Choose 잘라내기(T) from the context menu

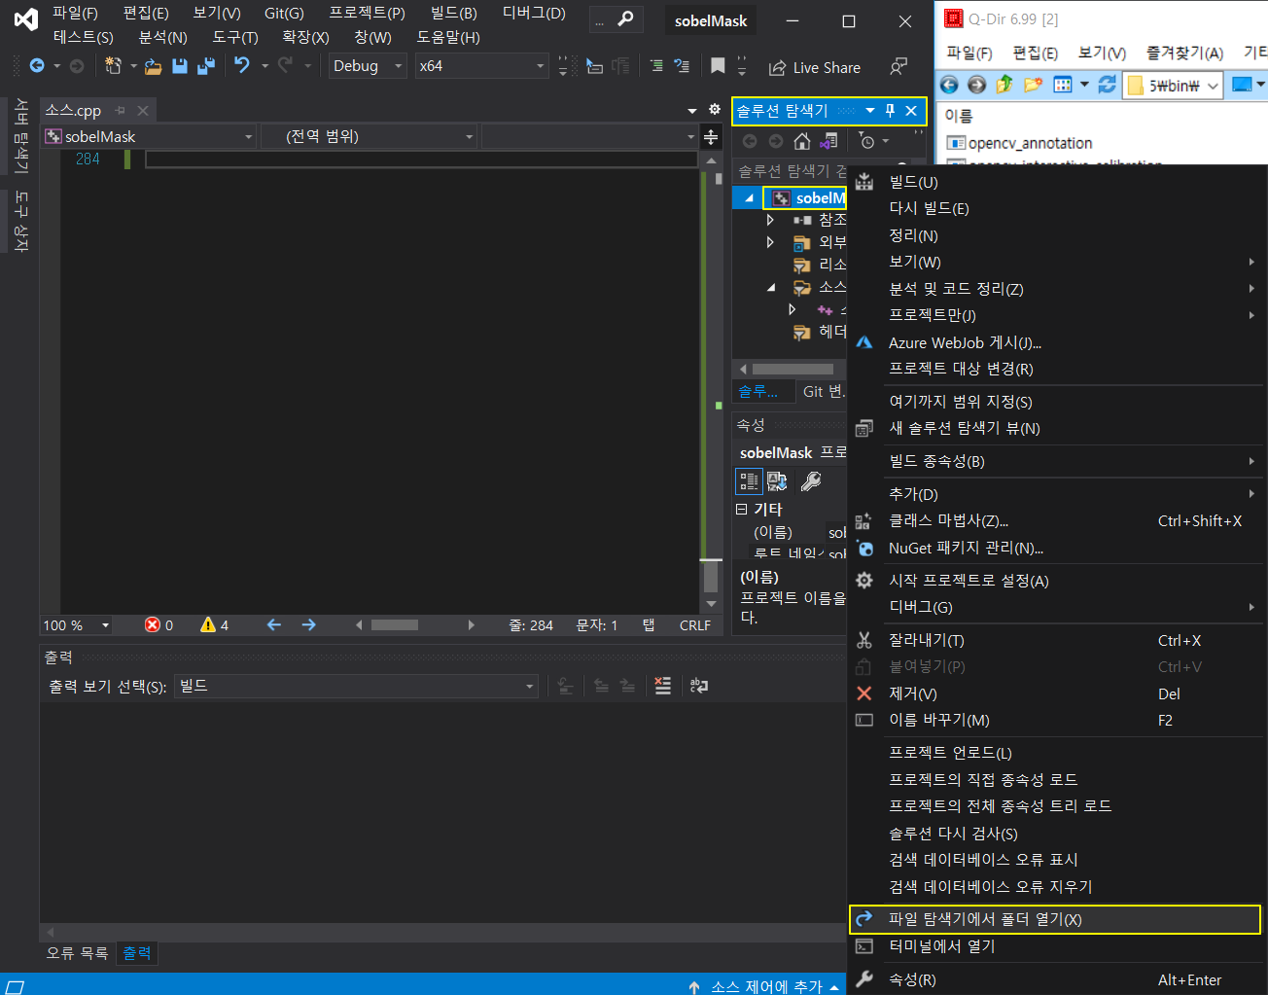tap(1057, 640)
